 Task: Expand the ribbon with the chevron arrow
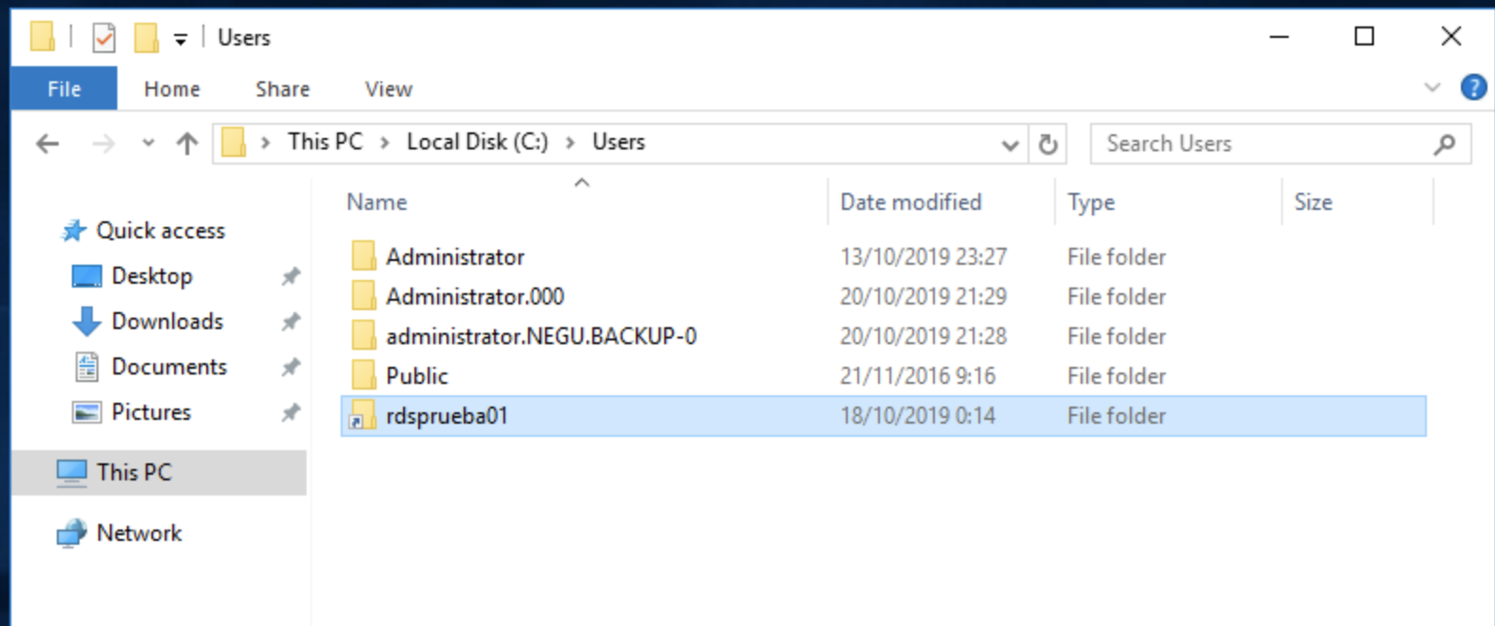[x=1433, y=88]
